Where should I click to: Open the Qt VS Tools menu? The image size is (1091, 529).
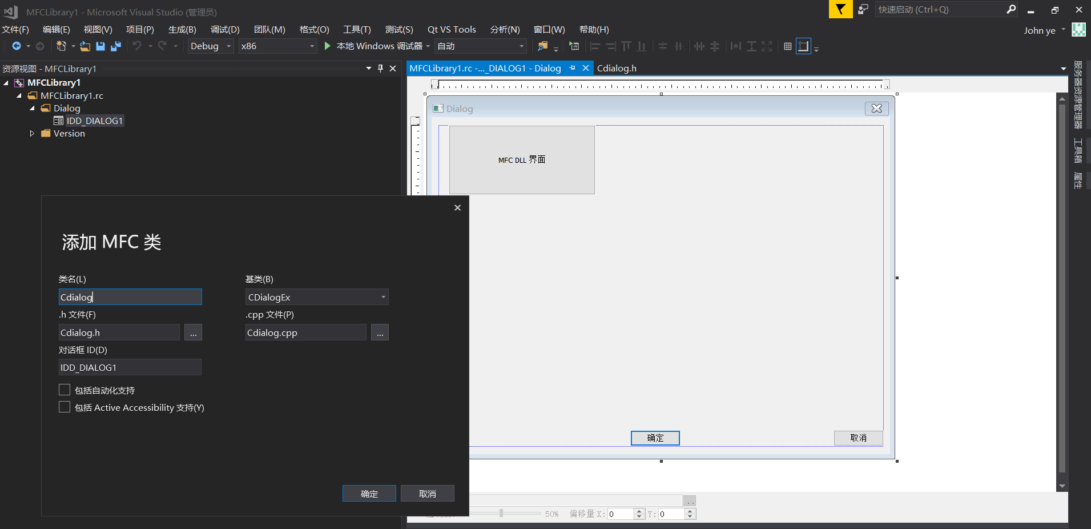(x=451, y=30)
